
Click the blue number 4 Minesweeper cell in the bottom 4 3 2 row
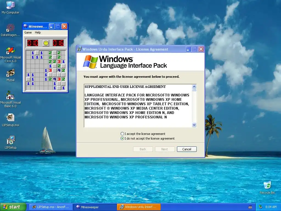[x=55, y=79]
